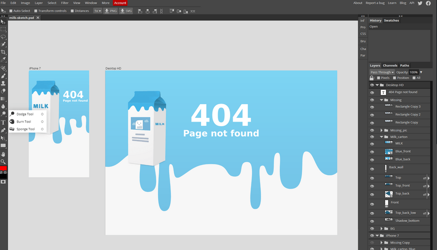Viewport: 437px width, 250px height.
Task: Open Twitter icon link
Action: click(420, 3)
